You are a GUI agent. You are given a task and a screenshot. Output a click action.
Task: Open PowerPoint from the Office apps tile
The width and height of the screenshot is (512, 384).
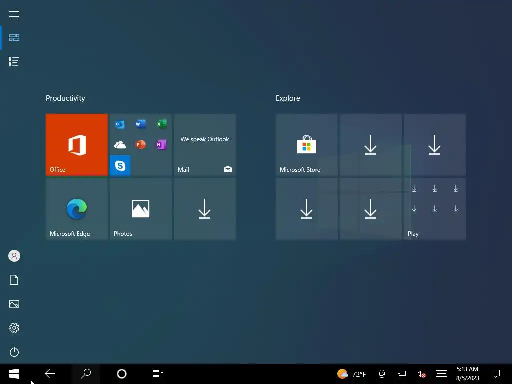point(140,145)
